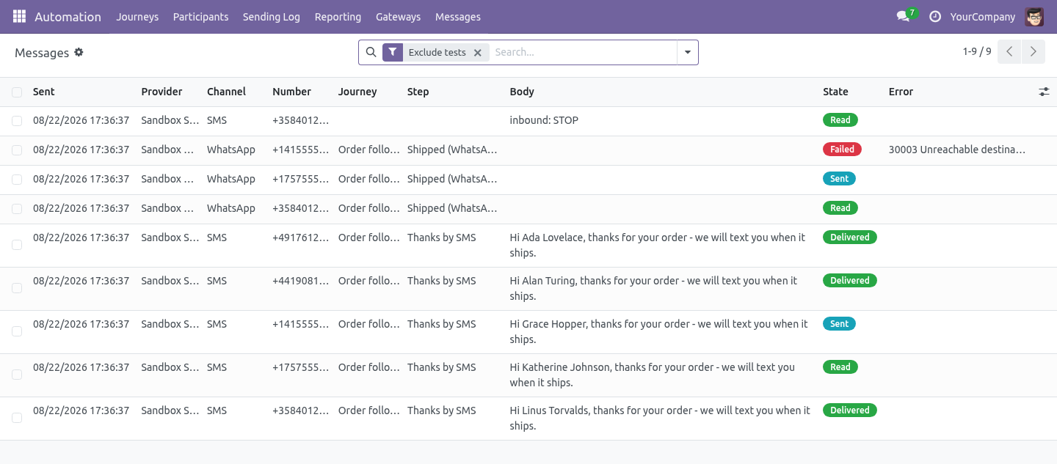Open the user avatar menu
Image resolution: width=1057 pixels, height=464 pixels.
(x=1034, y=16)
